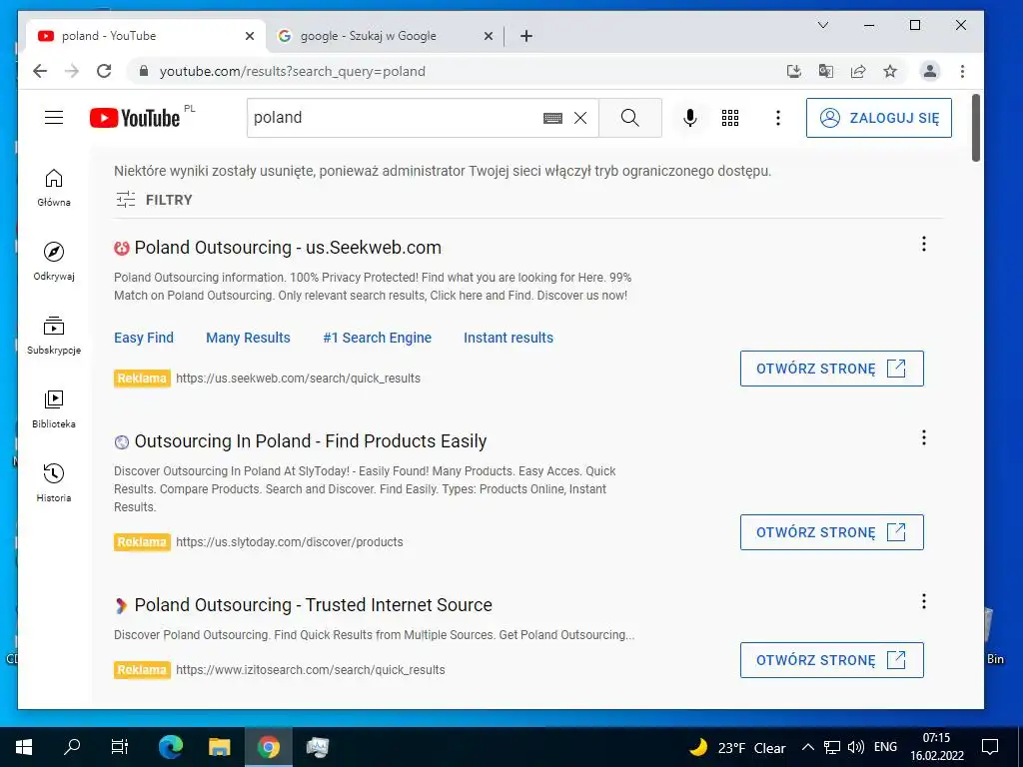Image resolution: width=1023 pixels, height=767 pixels.
Task: Click the magnifier search button on YouTube
Action: [x=630, y=118]
